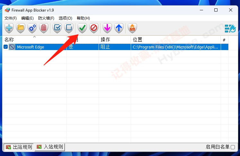Open the Firewall settings brick-fire icon
240x156 pixels.
point(132,28)
